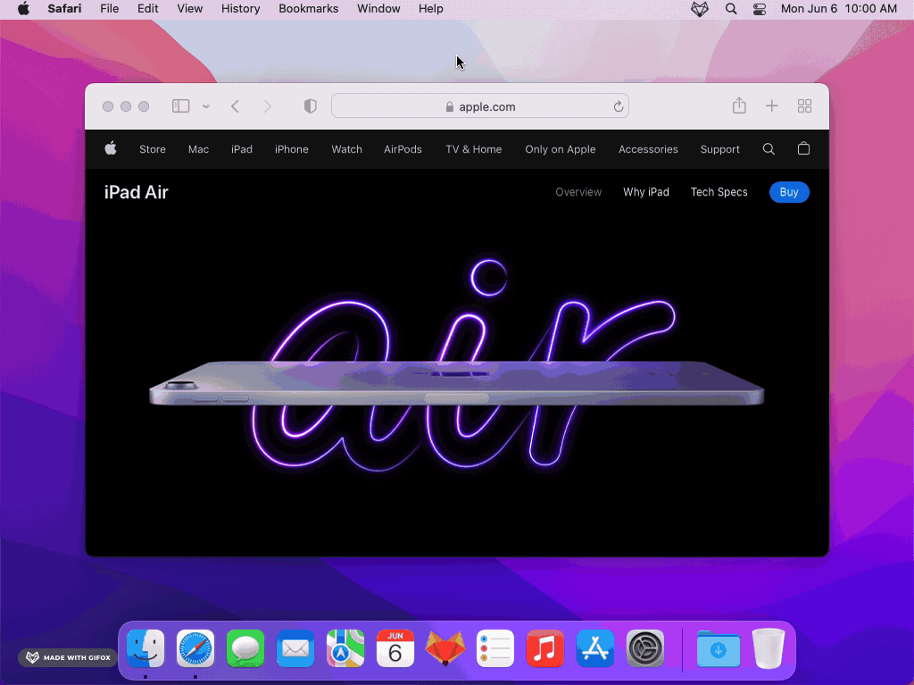Expand the sidebar tab group chevron
The image size is (914, 685).
click(x=206, y=107)
